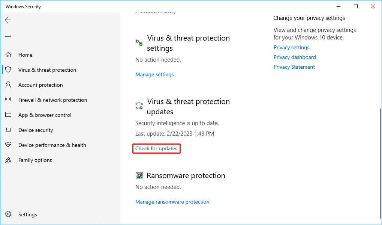The image size is (382, 225).
Task: Click Manage settings link
Action: [154, 74]
